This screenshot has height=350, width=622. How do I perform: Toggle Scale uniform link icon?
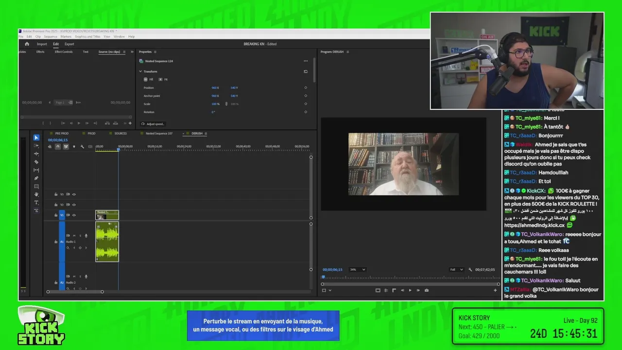(226, 104)
